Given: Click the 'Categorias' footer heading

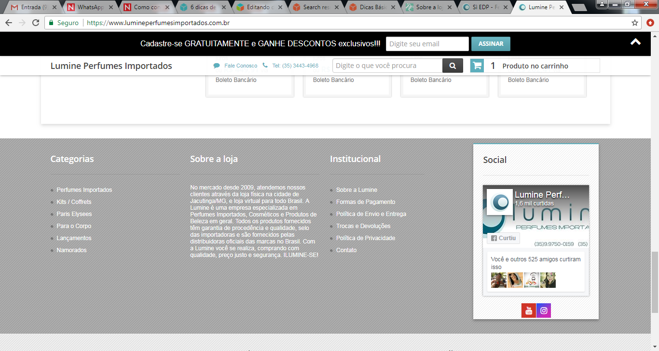Looking at the screenshot, I should click(72, 159).
